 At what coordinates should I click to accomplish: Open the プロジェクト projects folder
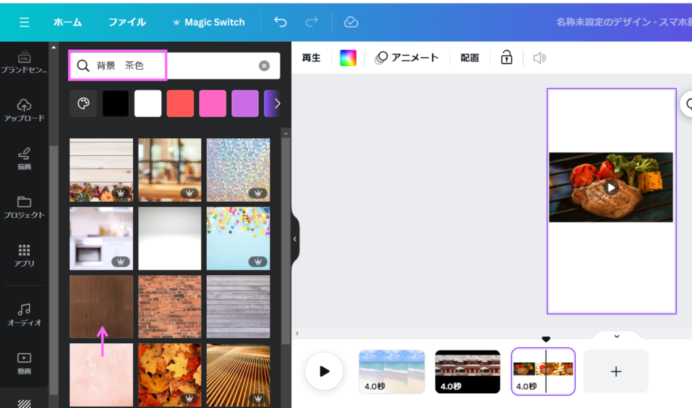click(x=24, y=207)
